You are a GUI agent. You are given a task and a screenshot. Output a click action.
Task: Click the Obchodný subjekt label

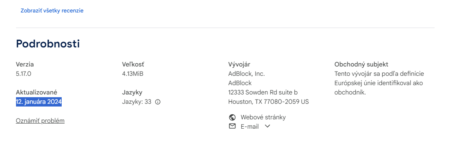pos(361,65)
